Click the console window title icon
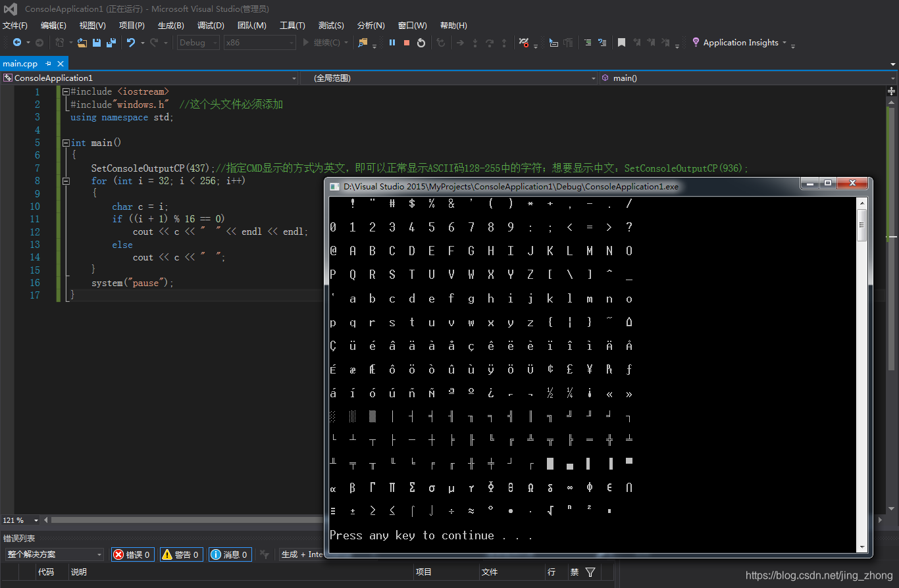Screen dimensions: 899x588 (x=334, y=186)
